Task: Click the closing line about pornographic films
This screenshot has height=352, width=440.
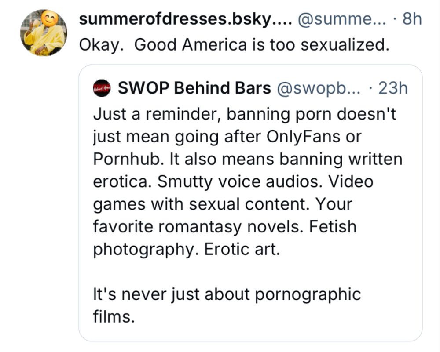Action: tap(227, 294)
